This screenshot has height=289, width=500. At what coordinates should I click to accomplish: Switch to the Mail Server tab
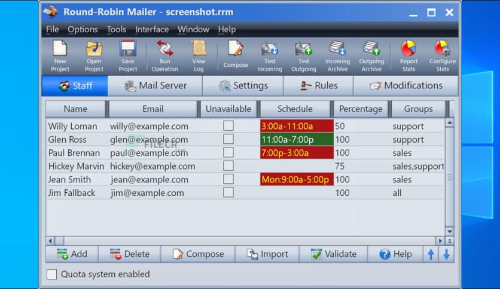pyautogui.click(x=156, y=85)
